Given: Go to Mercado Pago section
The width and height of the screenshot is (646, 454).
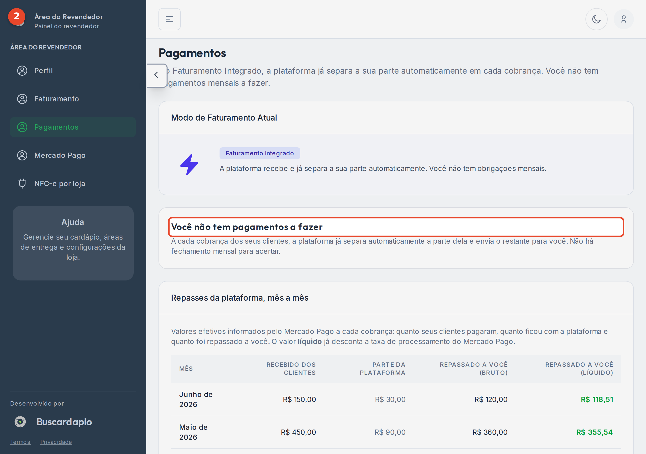Looking at the screenshot, I should point(73,155).
